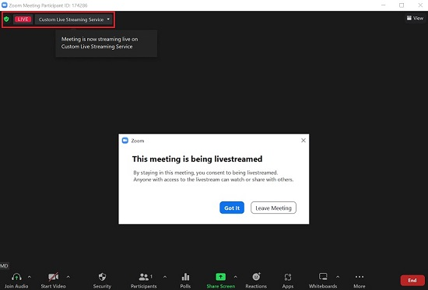
Task: Minimize the Zoom Meeting window
Action: (x=384, y=5)
